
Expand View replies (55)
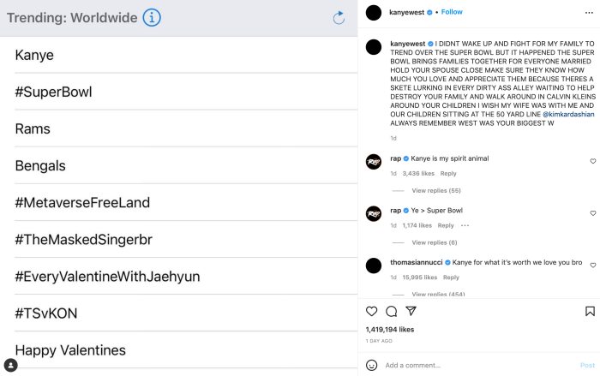pos(435,190)
